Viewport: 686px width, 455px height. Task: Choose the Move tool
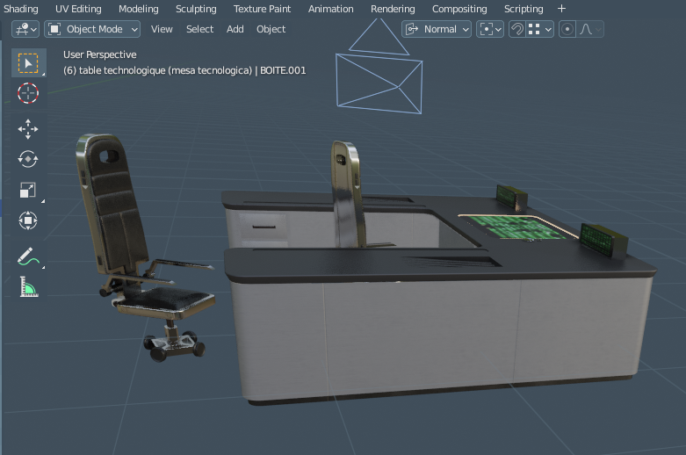[x=28, y=129]
